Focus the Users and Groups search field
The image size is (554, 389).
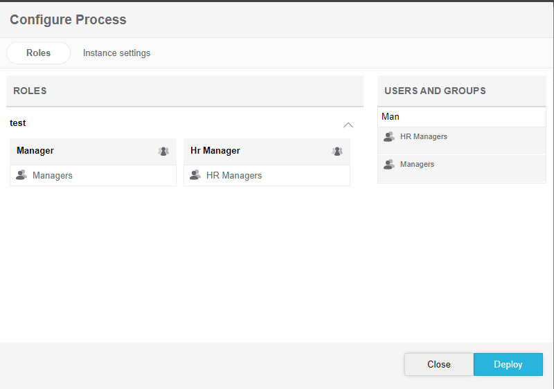tap(461, 117)
